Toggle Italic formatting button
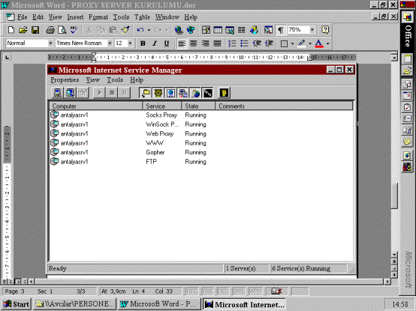Image resolution: width=416 pixels, height=311 pixels. pyautogui.click(x=155, y=43)
